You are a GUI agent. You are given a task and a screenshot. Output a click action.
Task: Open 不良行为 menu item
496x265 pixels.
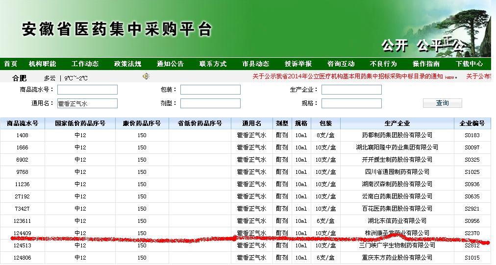383,64
